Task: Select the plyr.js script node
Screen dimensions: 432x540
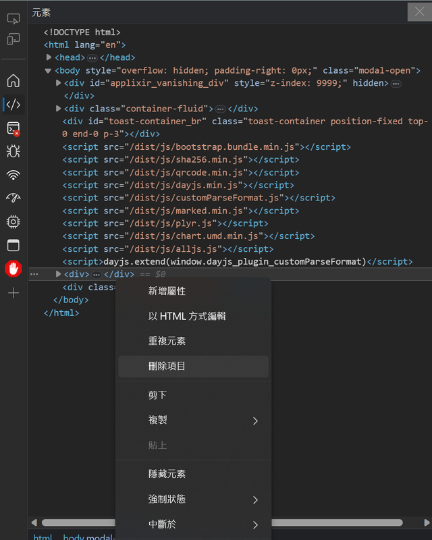Action: (165, 223)
